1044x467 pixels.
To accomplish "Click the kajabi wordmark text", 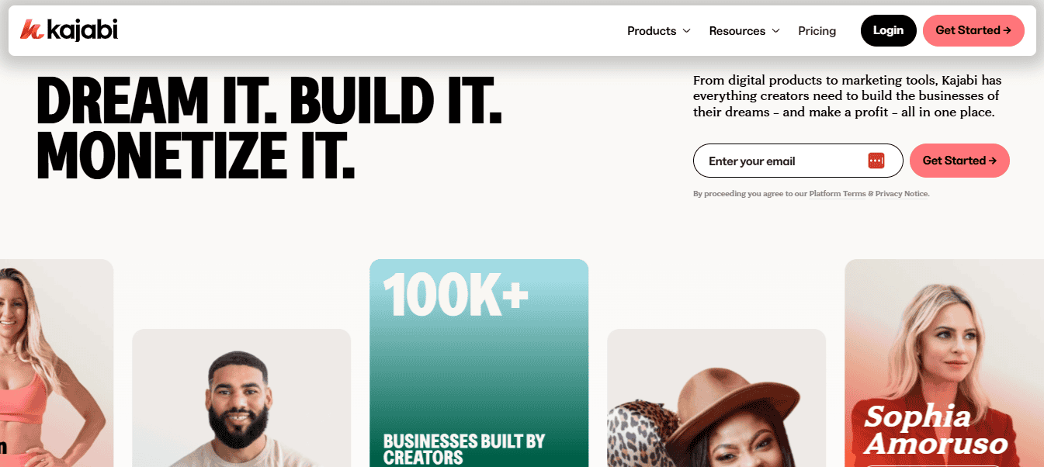I will tap(82, 30).
